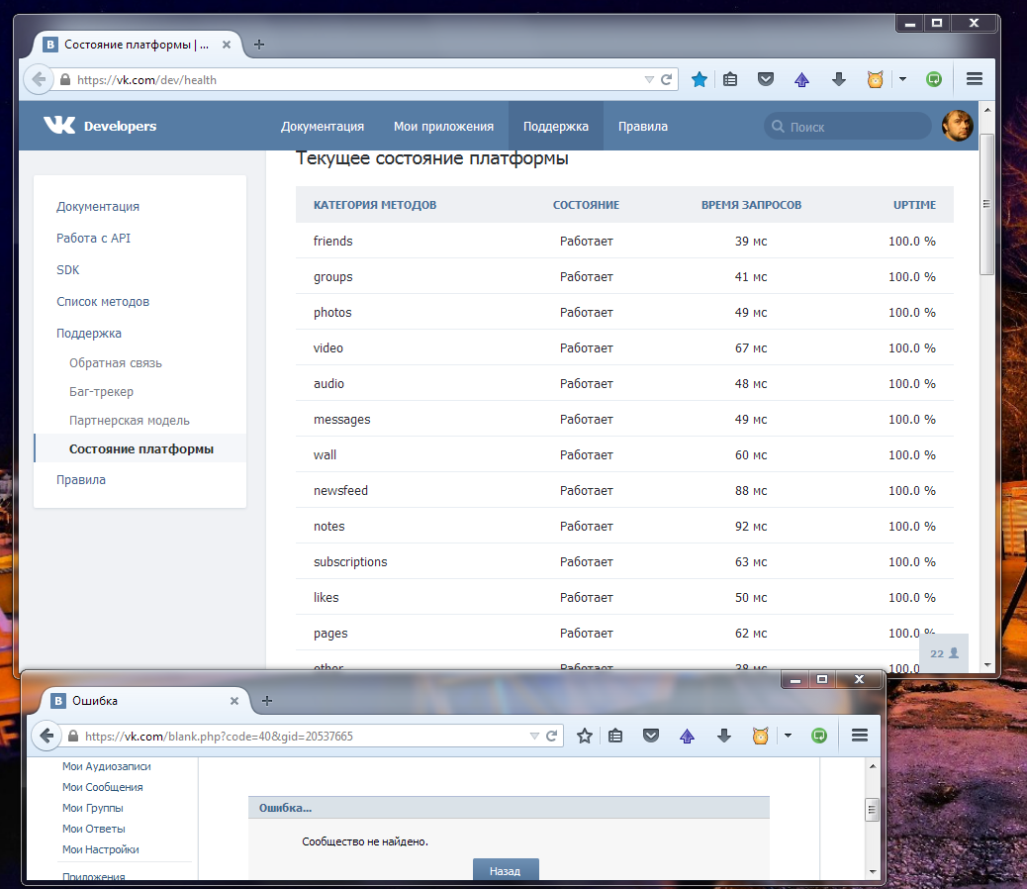Open Партнерская модель in the sidebar
Screen dimensions: 1027x889
(x=129, y=420)
